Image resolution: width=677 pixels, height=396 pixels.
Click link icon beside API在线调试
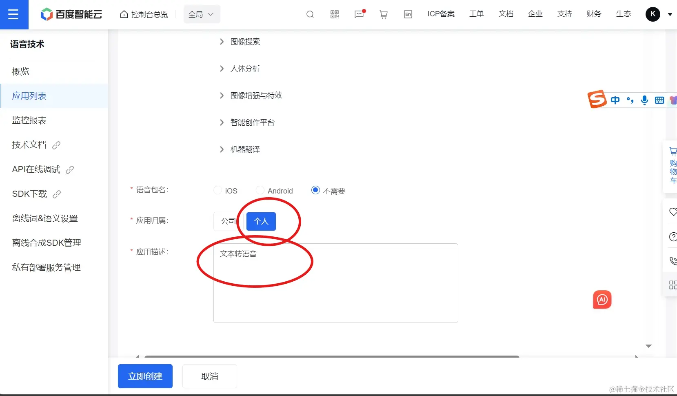point(70,169)
